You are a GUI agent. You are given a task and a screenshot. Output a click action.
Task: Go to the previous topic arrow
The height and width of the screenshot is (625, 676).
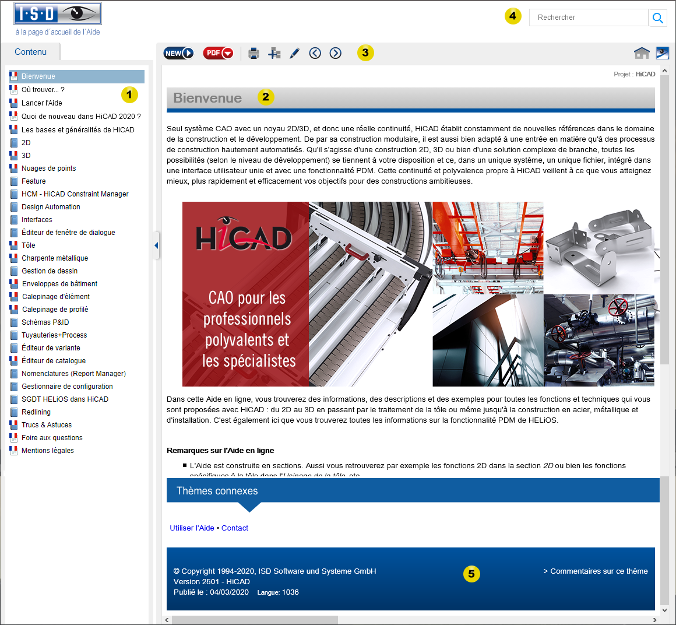pyautogui.click(x=315, y=53)
